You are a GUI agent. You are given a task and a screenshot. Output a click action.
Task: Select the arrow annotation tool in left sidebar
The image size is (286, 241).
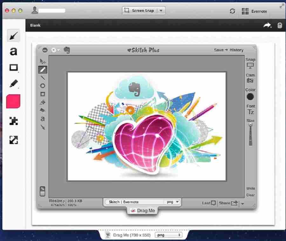point(13,36)
